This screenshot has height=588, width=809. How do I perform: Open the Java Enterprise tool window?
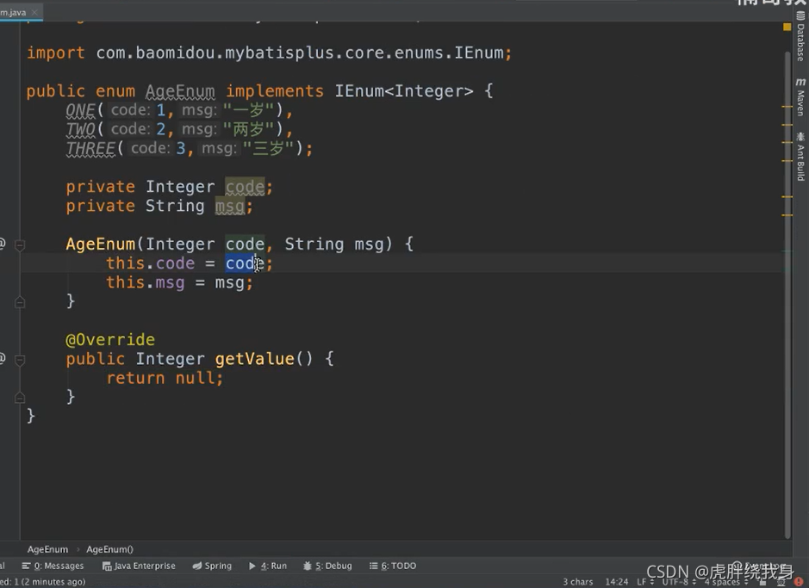tap(139, 566)
